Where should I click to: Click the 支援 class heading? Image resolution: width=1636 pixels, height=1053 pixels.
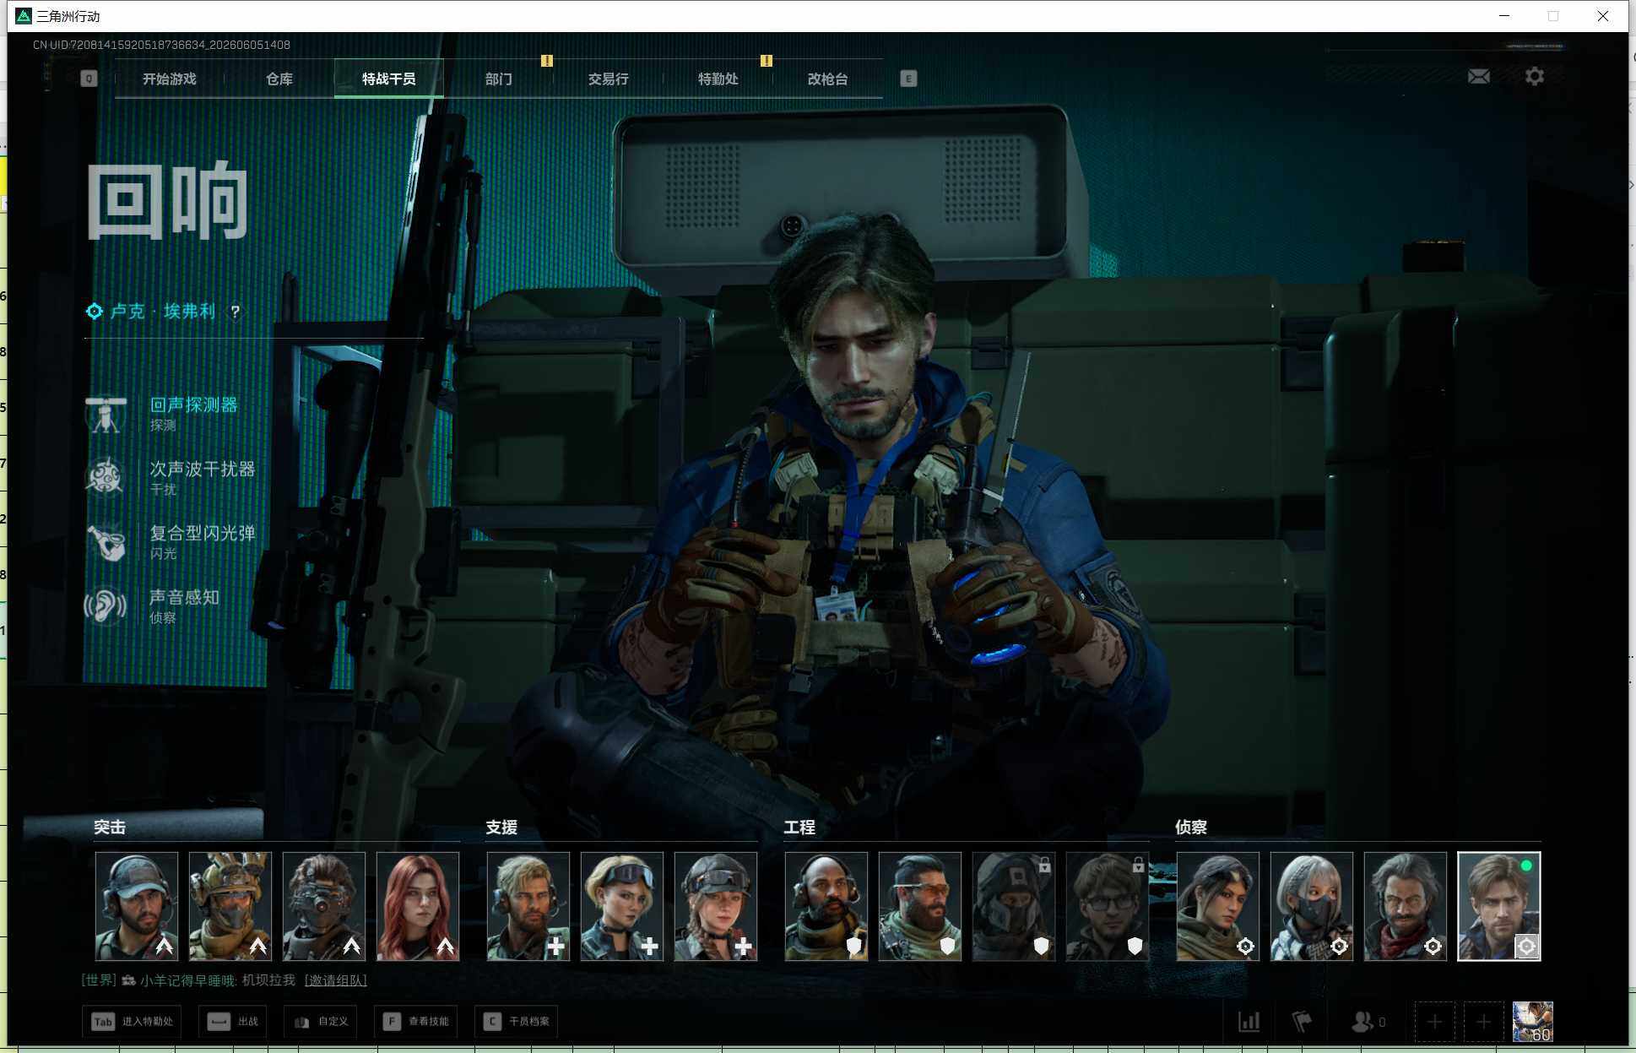[x=501, y=828]
